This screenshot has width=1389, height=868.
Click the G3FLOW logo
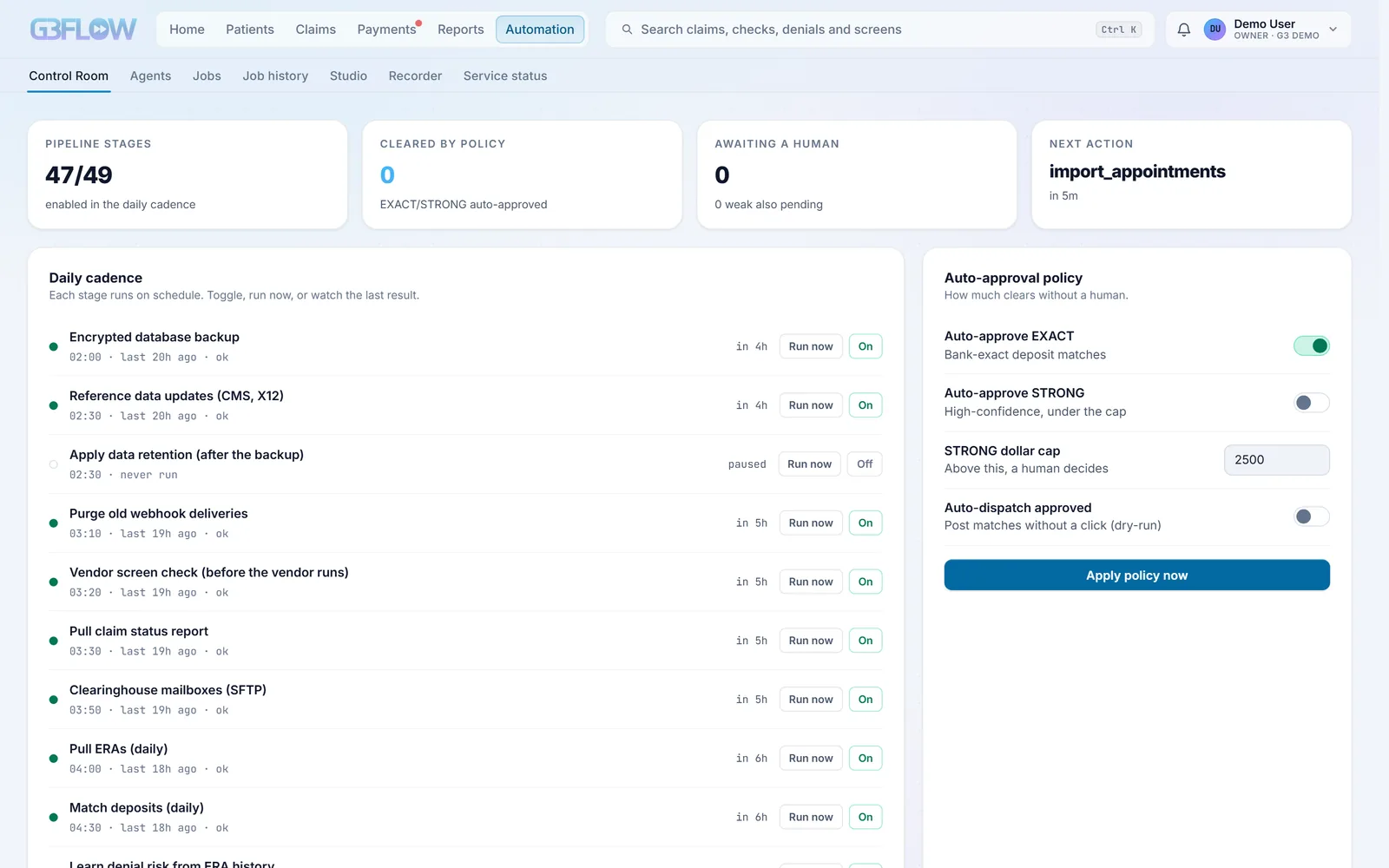(83, 30)
